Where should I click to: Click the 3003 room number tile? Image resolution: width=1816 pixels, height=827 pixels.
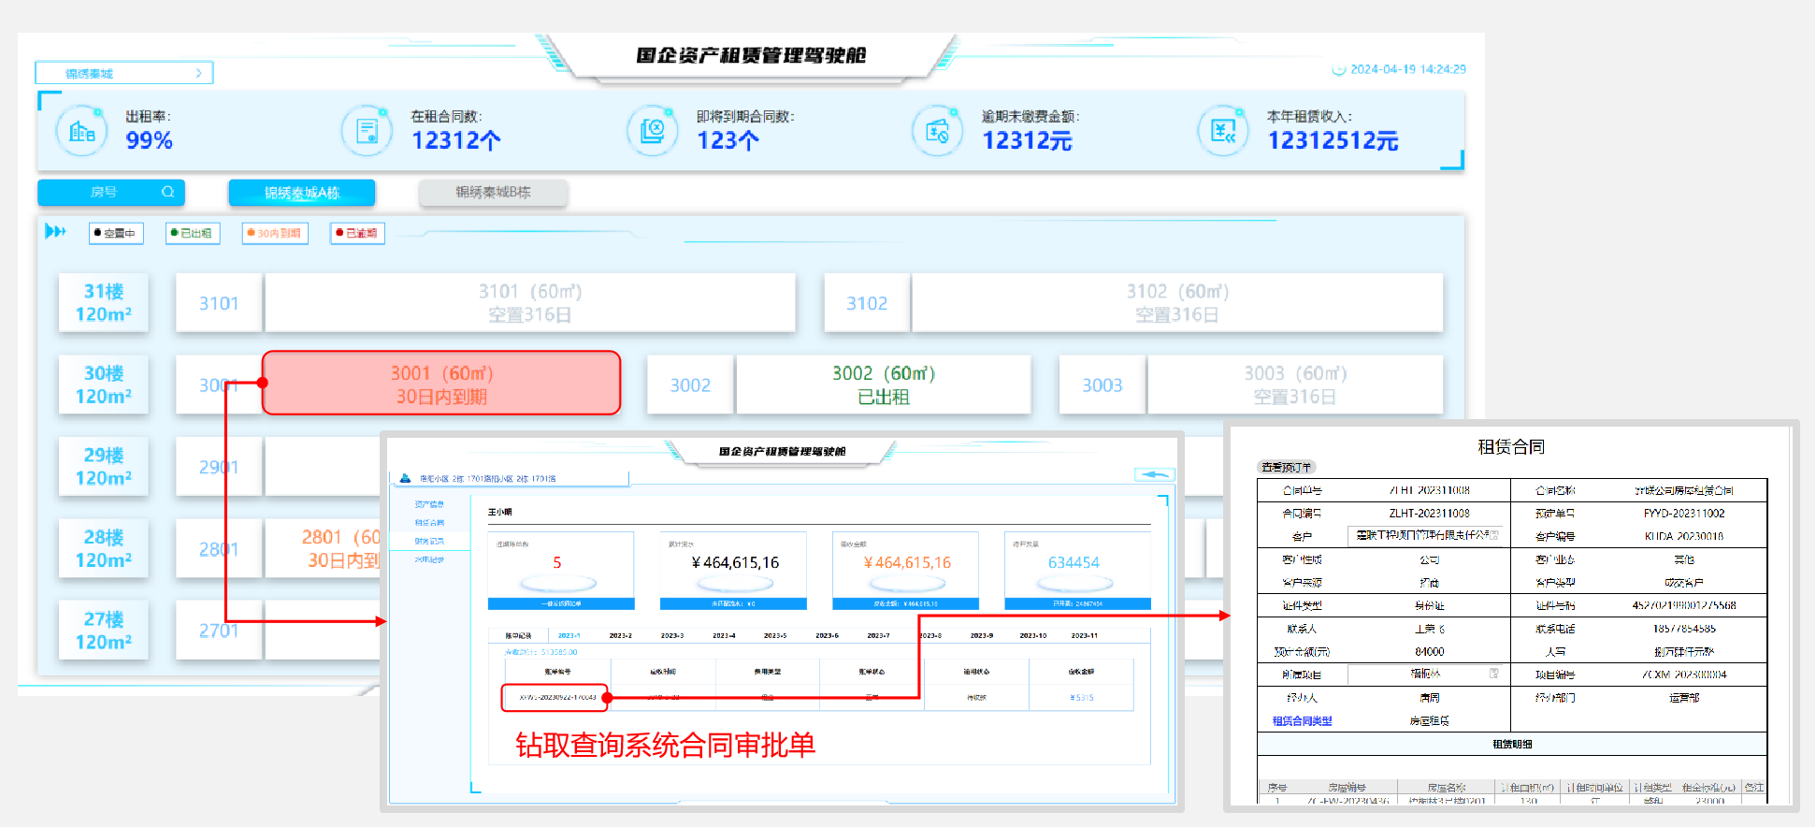pos(1103,384)
